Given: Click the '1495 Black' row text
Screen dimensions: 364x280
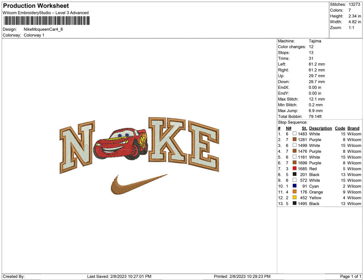Looking at the screenshot, I should pyautogui.click(x=308, y=204).
